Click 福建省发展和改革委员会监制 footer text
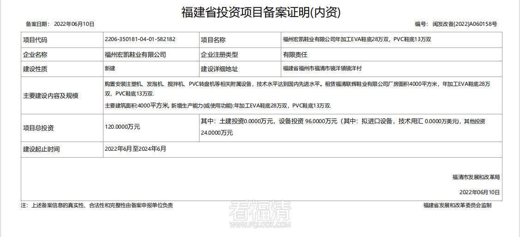The image size is (520, 237). (457, 206)
